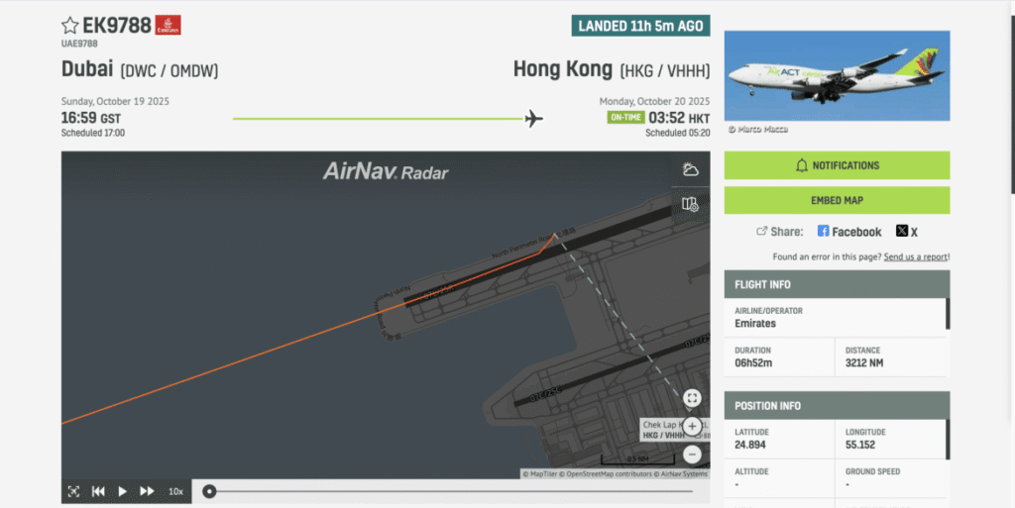The image size is (1015, 508).
Task: Click the playback timeline slider handle
Action: [209, 491]
